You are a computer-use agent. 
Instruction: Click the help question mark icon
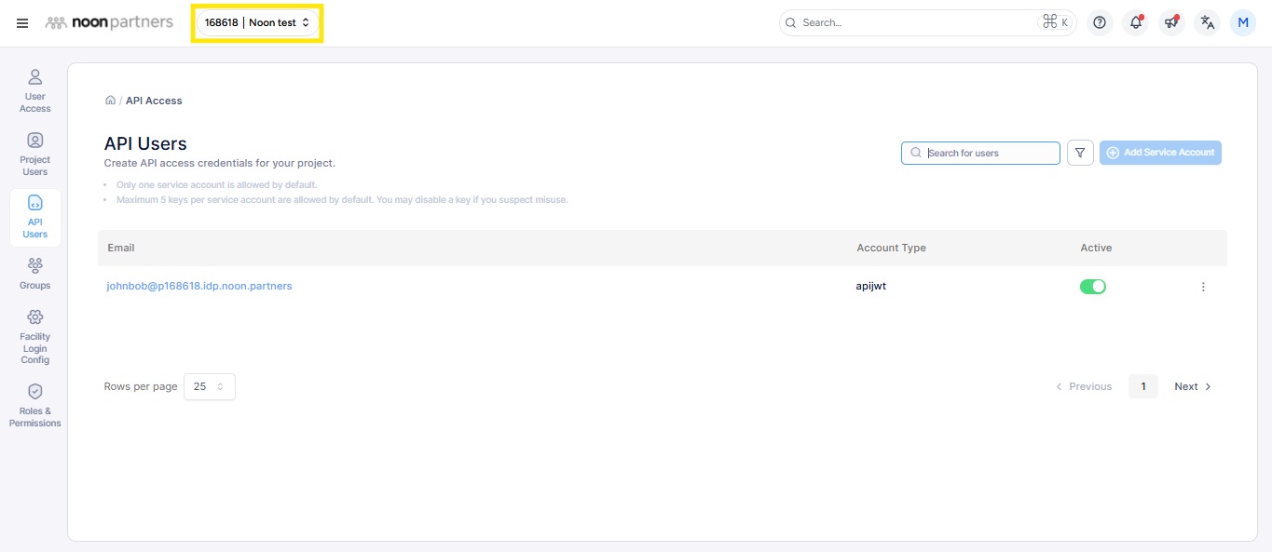click(1100, 23)
